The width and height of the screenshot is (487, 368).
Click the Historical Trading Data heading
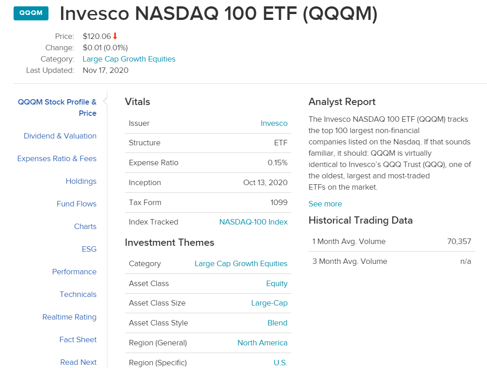pyautogui.click(x=361, y=220)
